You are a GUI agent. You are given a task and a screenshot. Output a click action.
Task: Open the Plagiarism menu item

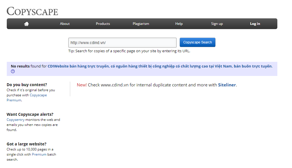tap(141, 24)
